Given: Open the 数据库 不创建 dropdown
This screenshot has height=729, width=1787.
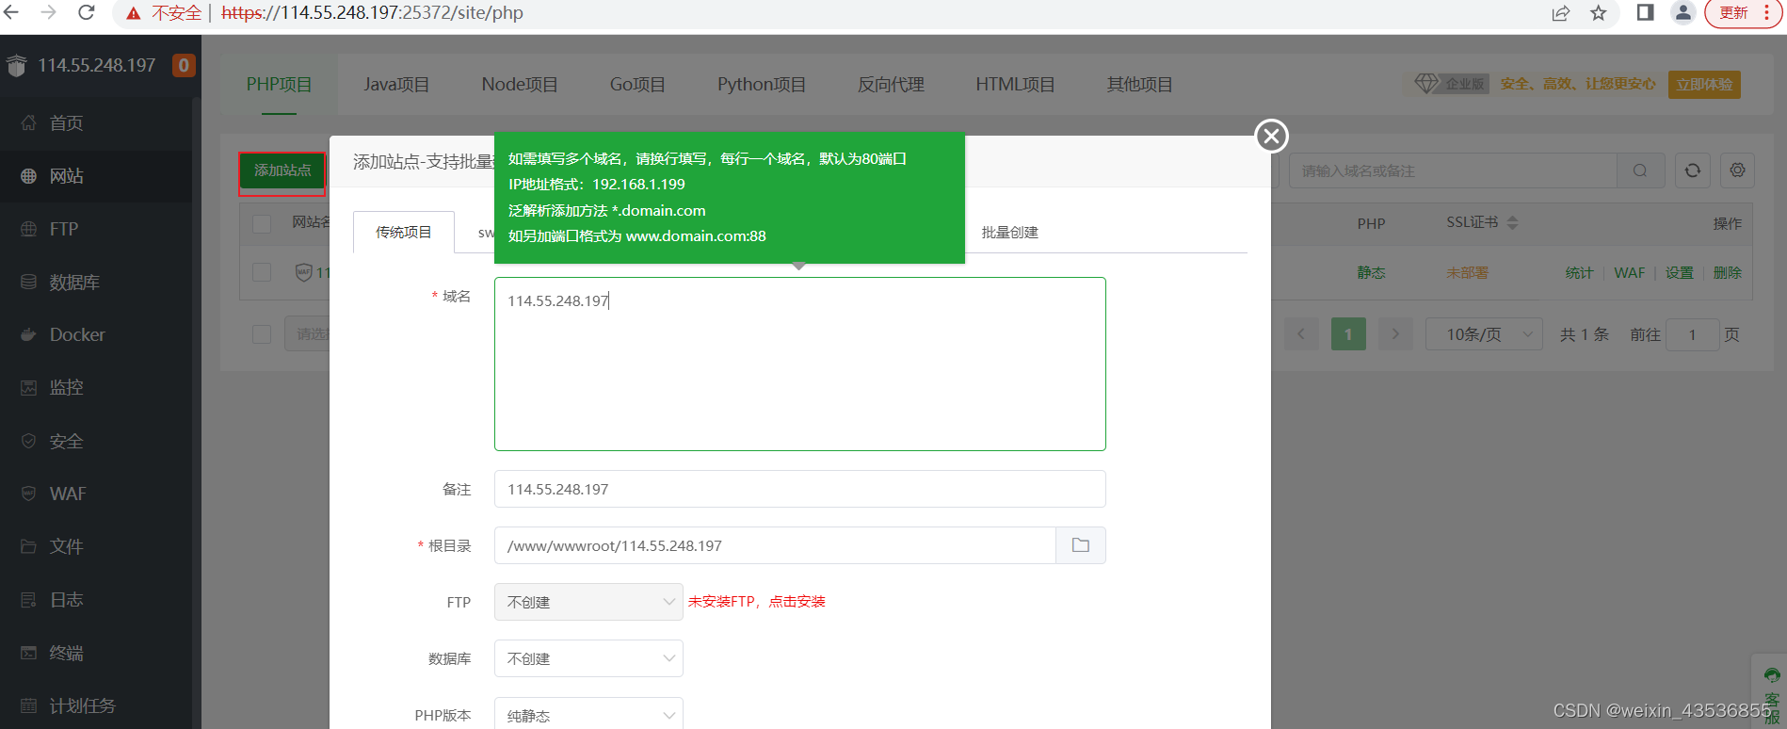Looking at the screenshot, I should 588,658.
